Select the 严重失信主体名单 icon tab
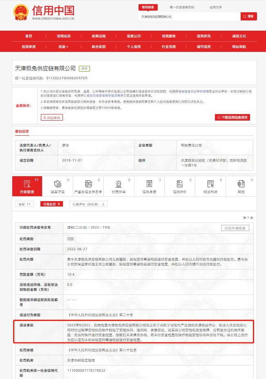Viewport: 266px width, 379px height. pos(88,186)
